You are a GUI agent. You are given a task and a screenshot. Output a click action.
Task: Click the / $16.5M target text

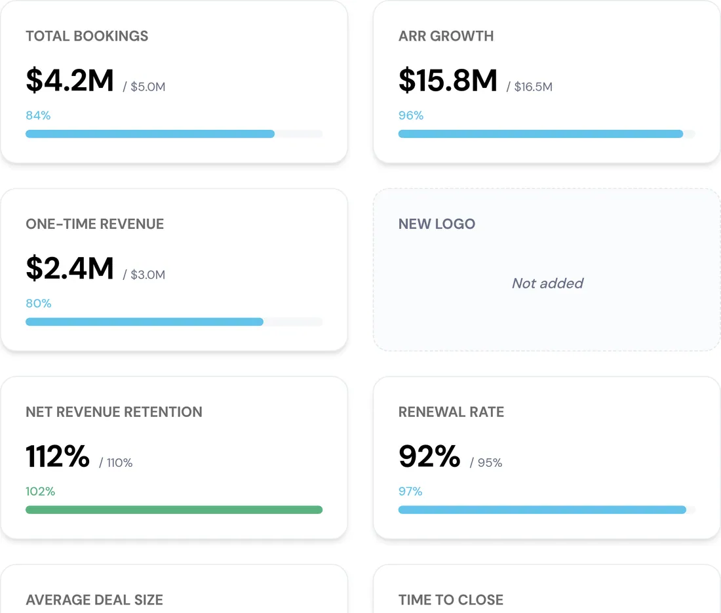[529, 87]
